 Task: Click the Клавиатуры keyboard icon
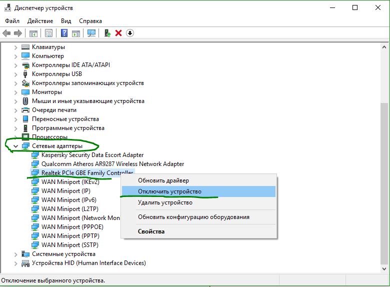coord(25,47)
